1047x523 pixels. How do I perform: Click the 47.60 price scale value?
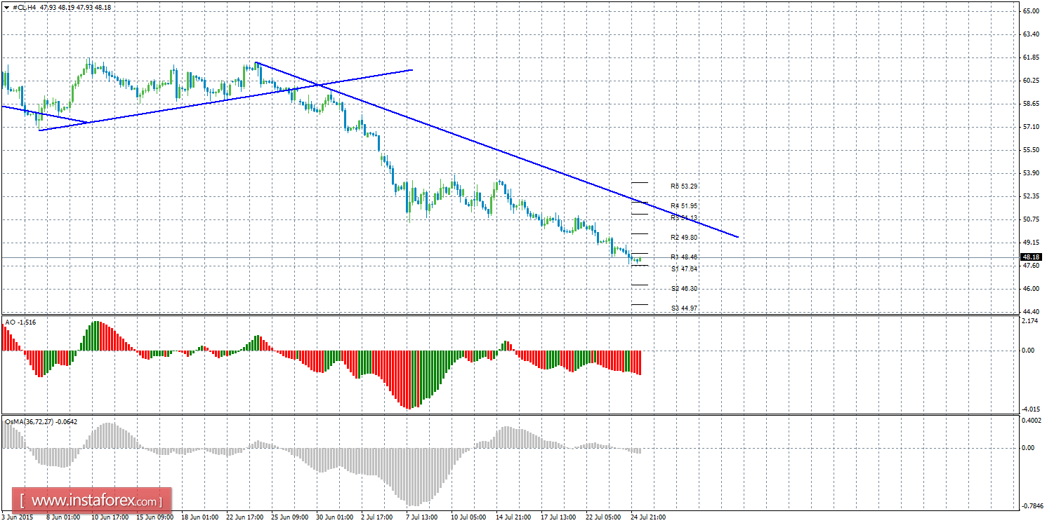pyautogui.click(x=1031, y=266)
